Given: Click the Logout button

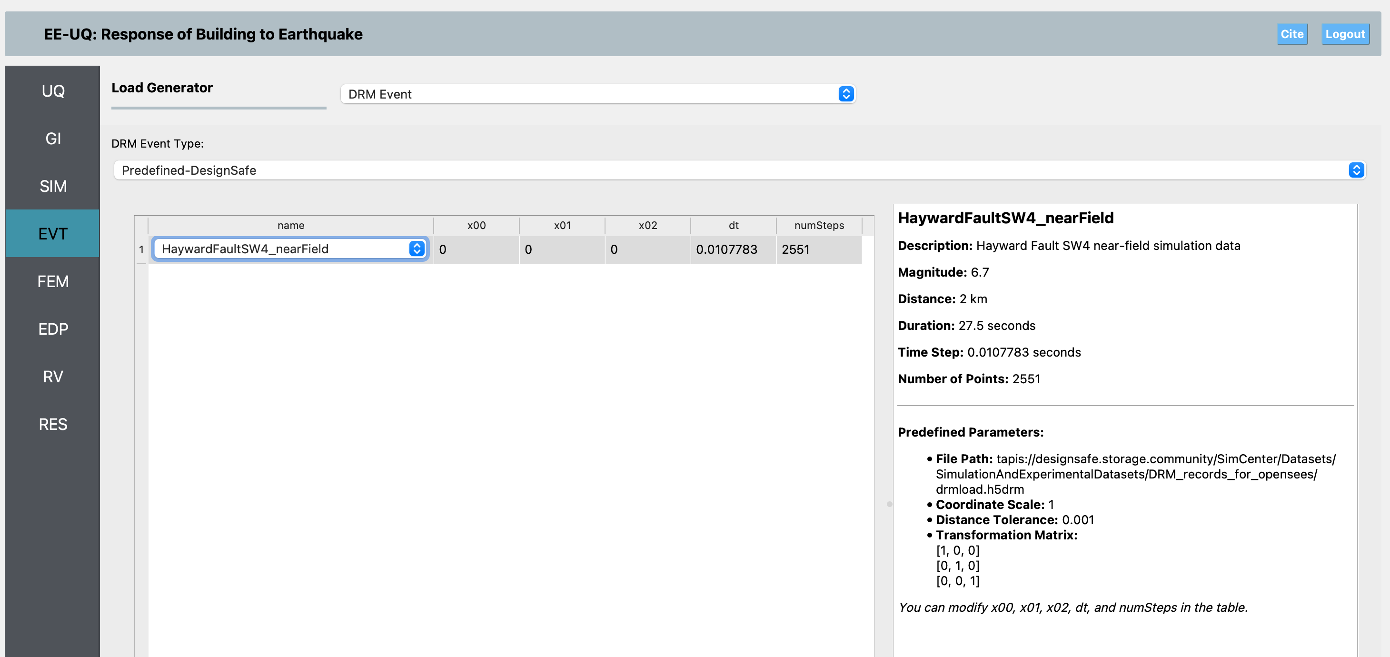Looking at the screenshot, I should click(x=1345, y=34).
